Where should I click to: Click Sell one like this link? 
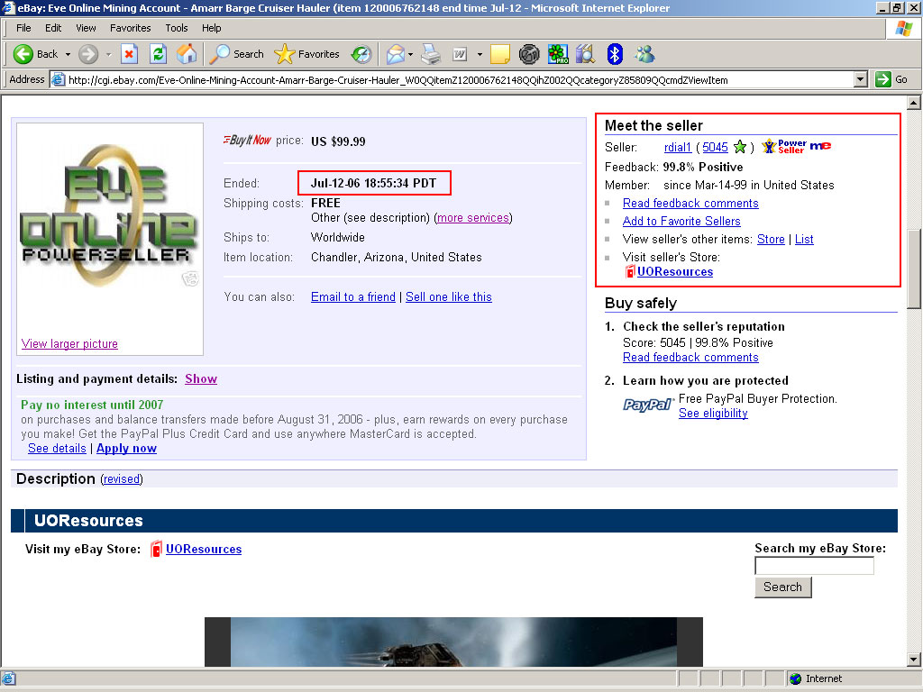point(449,296)
